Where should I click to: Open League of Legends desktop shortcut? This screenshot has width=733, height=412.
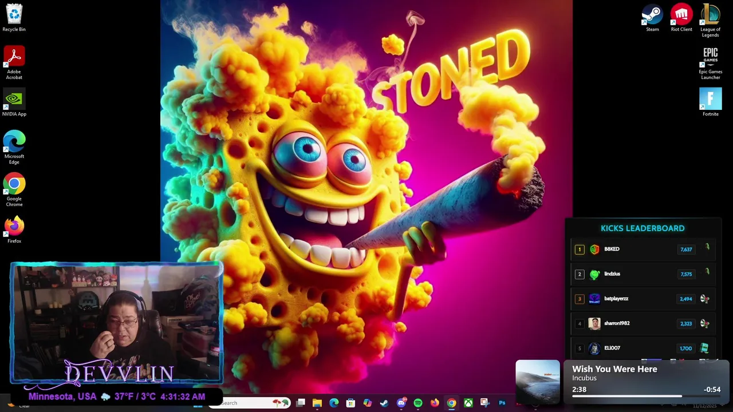710,21
